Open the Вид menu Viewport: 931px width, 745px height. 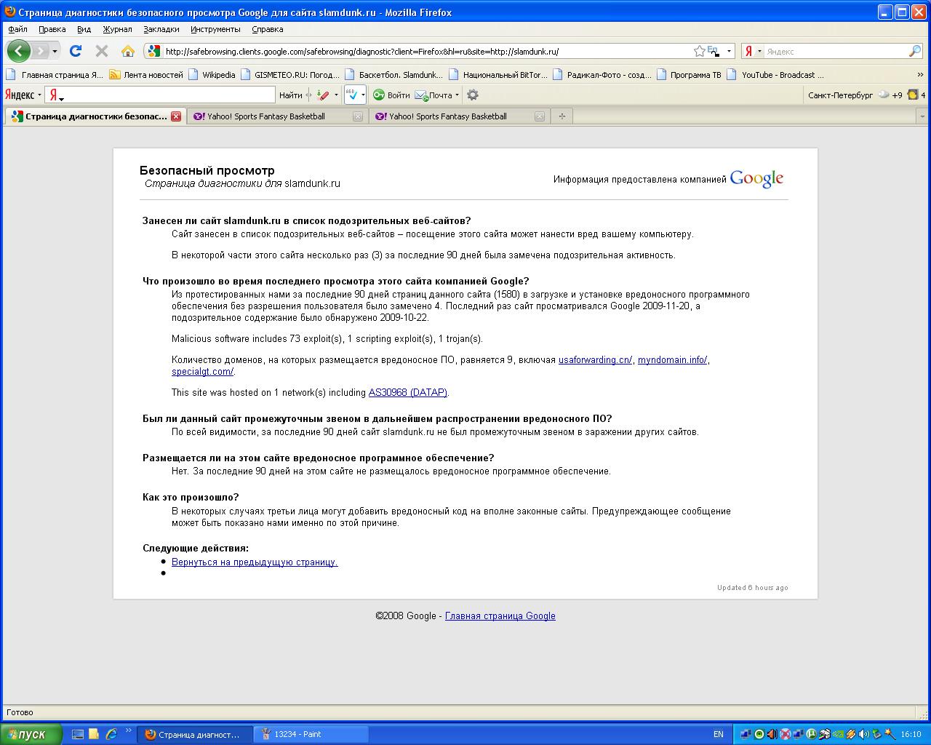84,29
